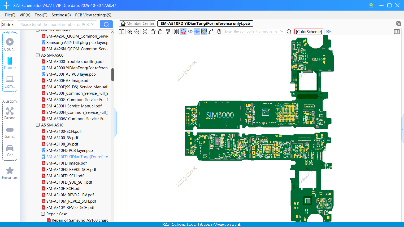Open Favorites
The image size is (404, 227).
[10, 173]
